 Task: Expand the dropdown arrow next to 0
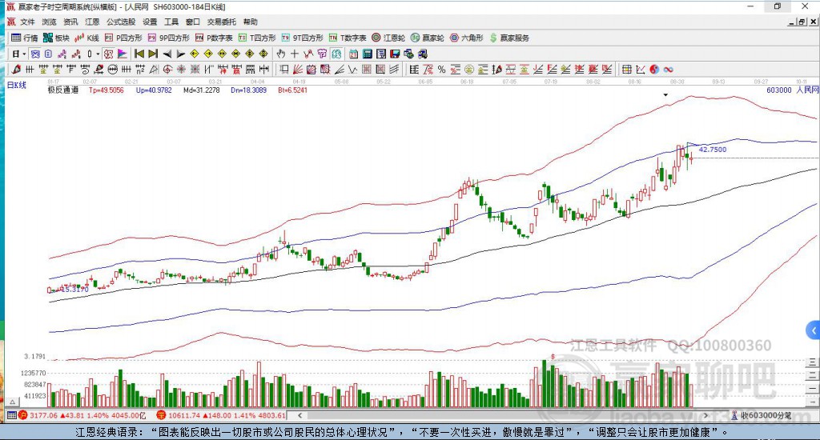pos(97,54)
